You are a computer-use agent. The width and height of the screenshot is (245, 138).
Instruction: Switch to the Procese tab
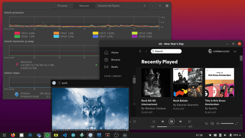[x=62, y=6]
